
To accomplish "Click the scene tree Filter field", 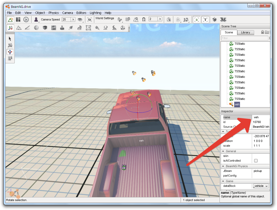I will point(245,38).
